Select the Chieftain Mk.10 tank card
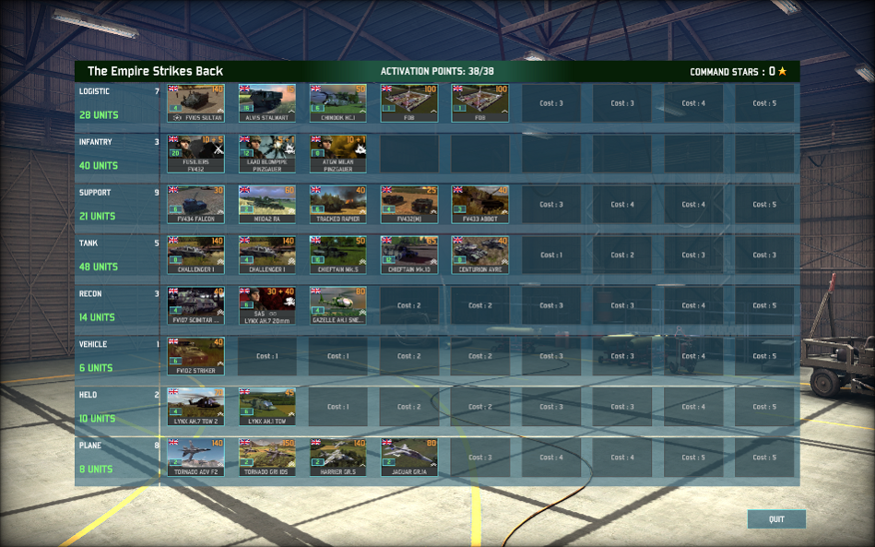This screenshot has width=875, height=547. pyautogui.click(x=409, y=256)
